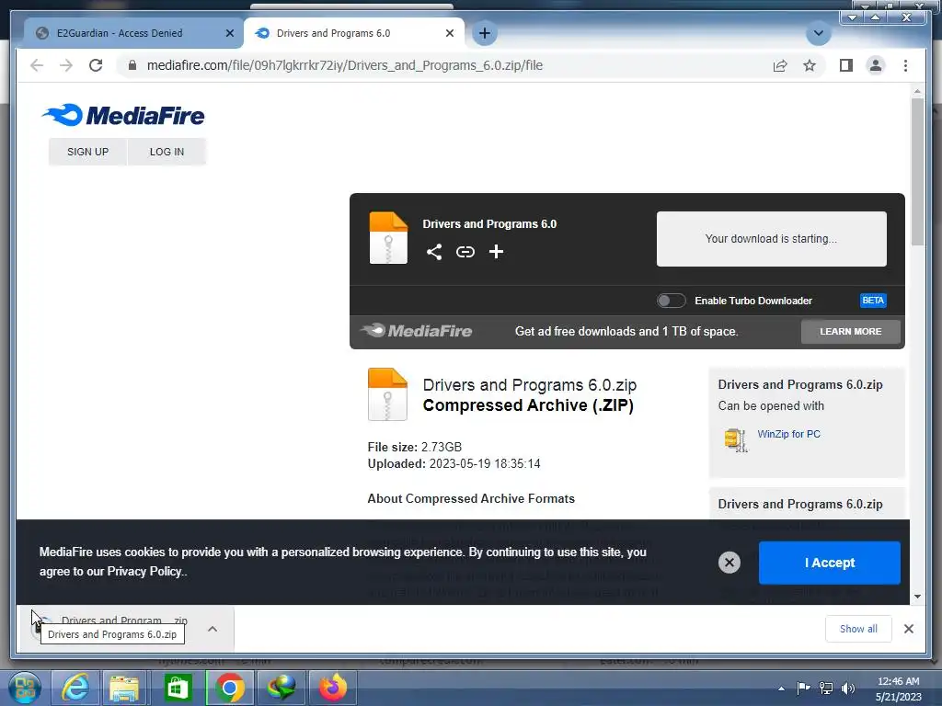Close the Drivers and Programs tab
The height and width of the screenshot is (706, 942).
pos(449,33)
